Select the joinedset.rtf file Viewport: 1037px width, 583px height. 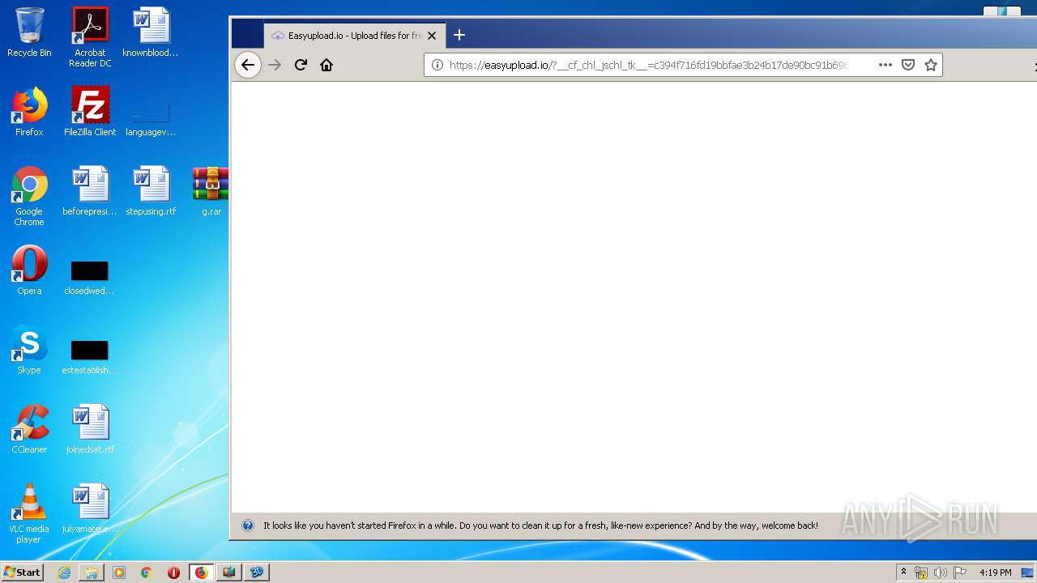pos(90,429)
